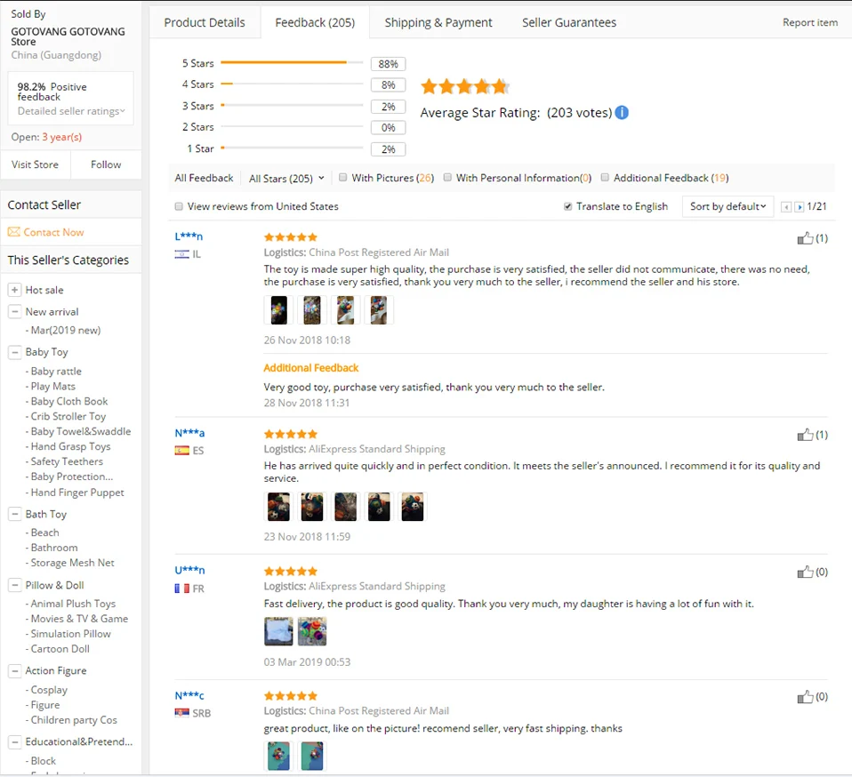Collapse the New arrival category
Viewport: 852px width, 777px height.
(x=14, y=312)
